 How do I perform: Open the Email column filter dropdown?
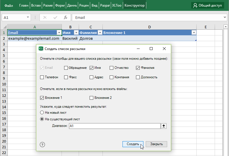59,33
